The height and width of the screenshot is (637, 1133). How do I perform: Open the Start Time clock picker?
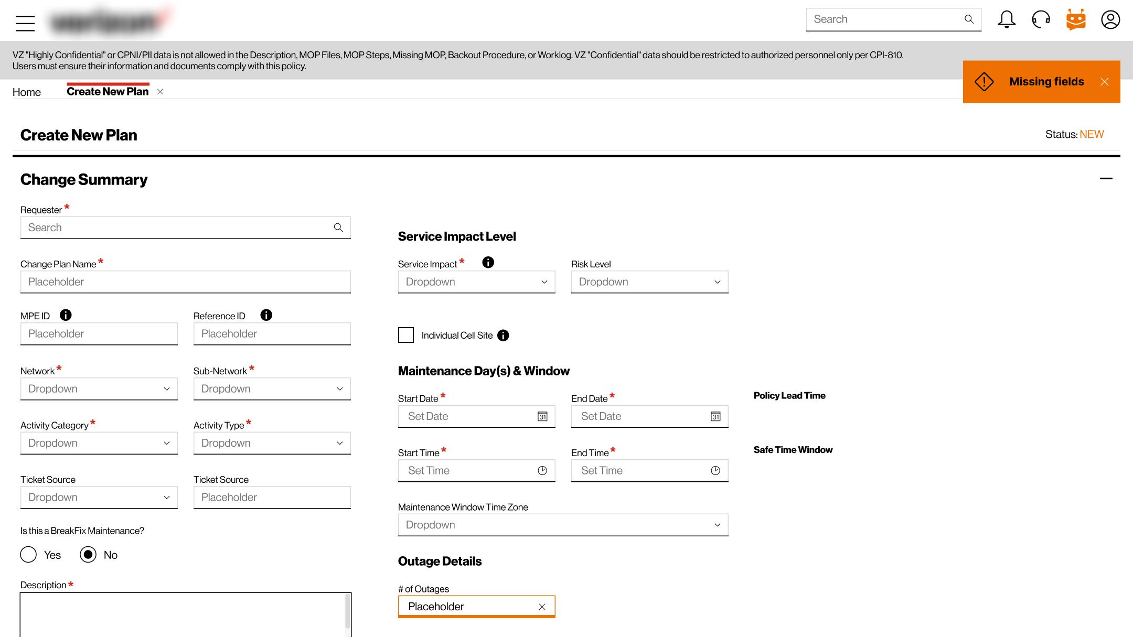click(542, 471)
